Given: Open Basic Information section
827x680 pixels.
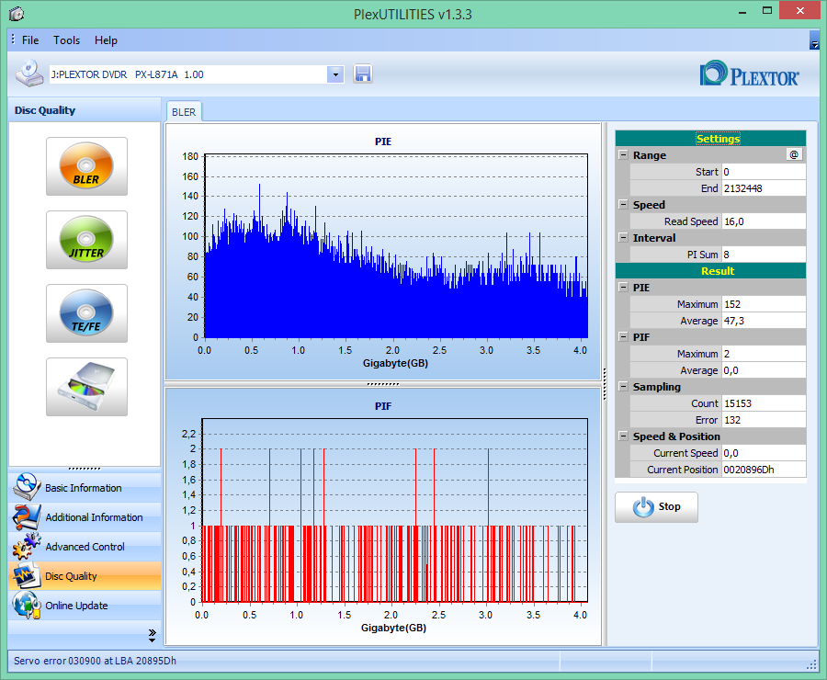Looking at the screenshot, I should coord(85,488).
